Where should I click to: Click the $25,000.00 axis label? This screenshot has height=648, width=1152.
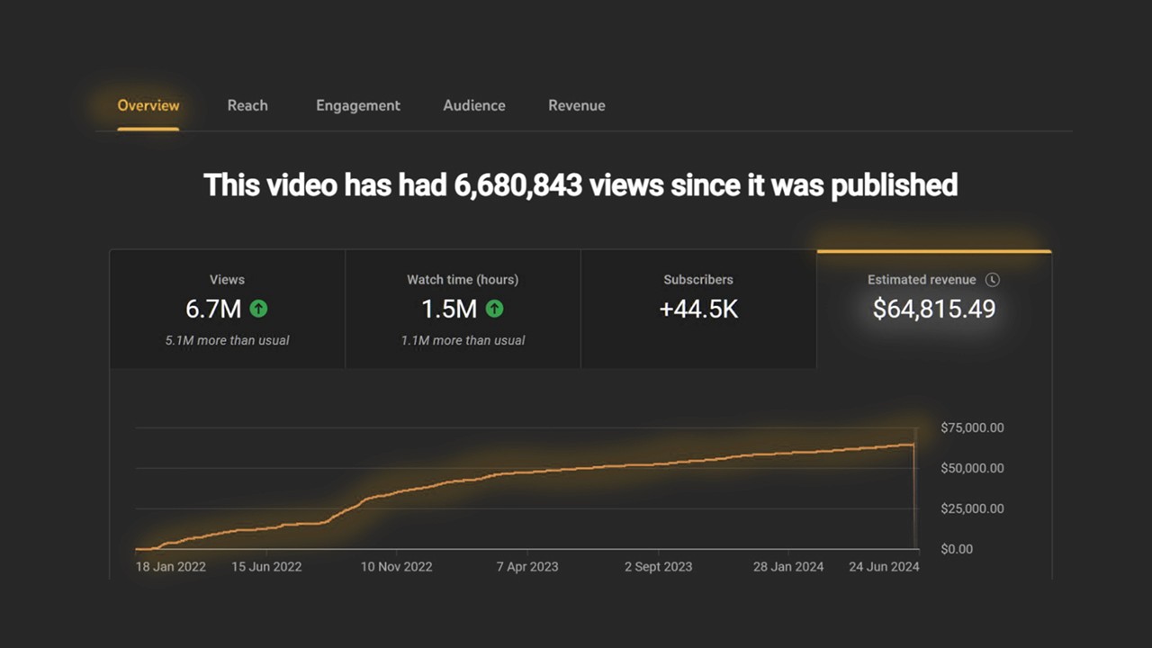[972, 508]
